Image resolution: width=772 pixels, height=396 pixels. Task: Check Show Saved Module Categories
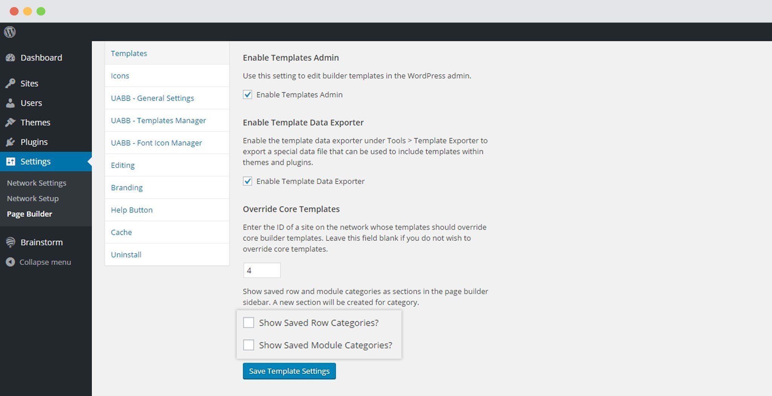248,345
